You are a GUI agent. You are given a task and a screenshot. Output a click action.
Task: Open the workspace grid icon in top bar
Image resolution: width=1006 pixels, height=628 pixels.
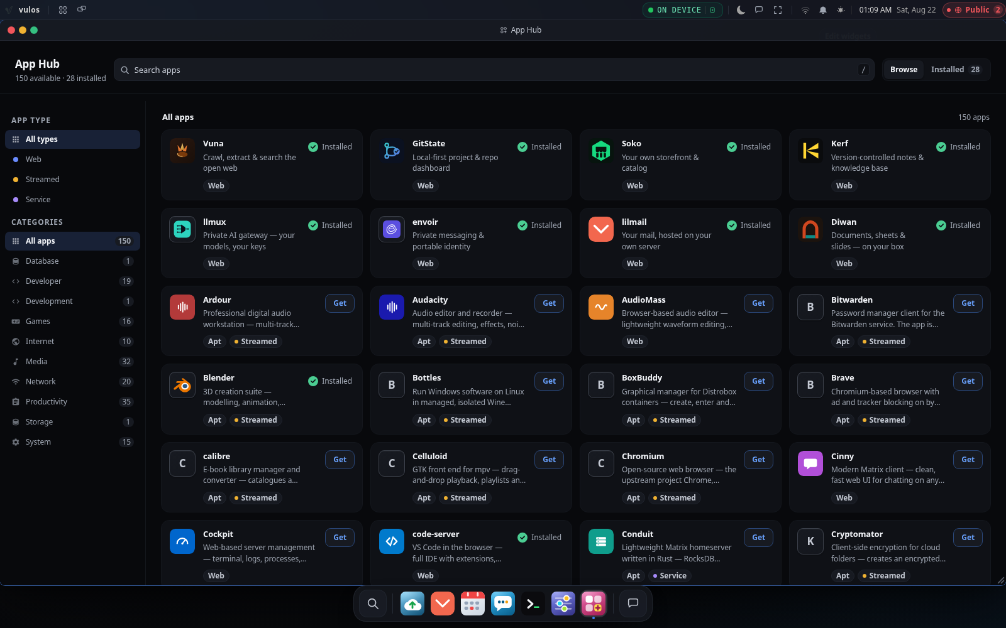click(63, 10)
